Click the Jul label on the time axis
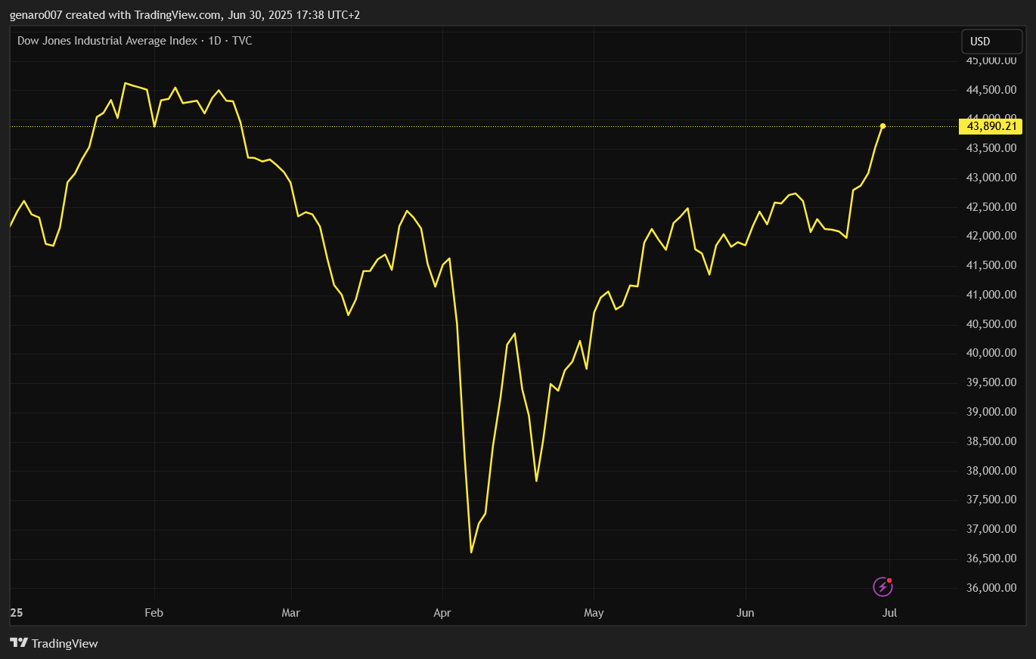The width and height of the screenshot is (1036, 659). click(890, 613)
